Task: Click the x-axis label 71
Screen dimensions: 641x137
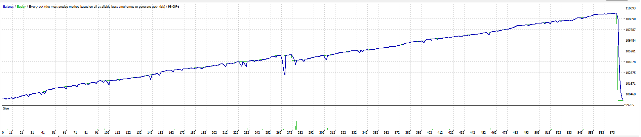Action: click(75, 133)
